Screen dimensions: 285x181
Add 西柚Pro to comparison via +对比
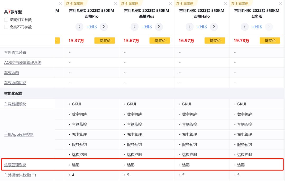coord(92,27)
